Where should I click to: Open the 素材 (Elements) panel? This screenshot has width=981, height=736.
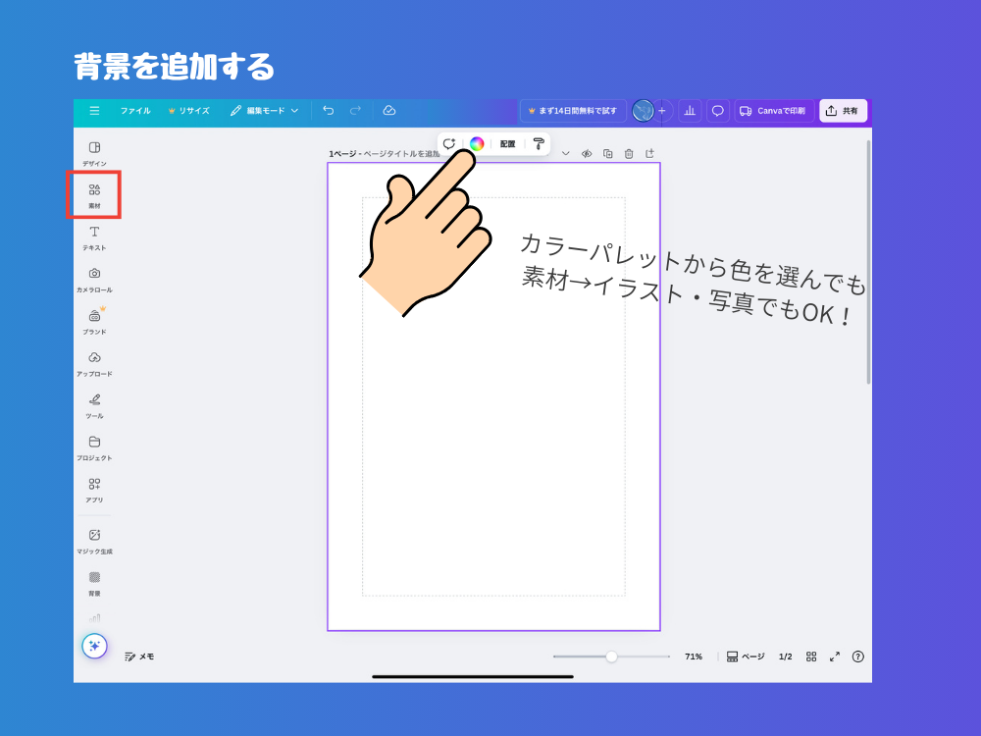(95, 194)
